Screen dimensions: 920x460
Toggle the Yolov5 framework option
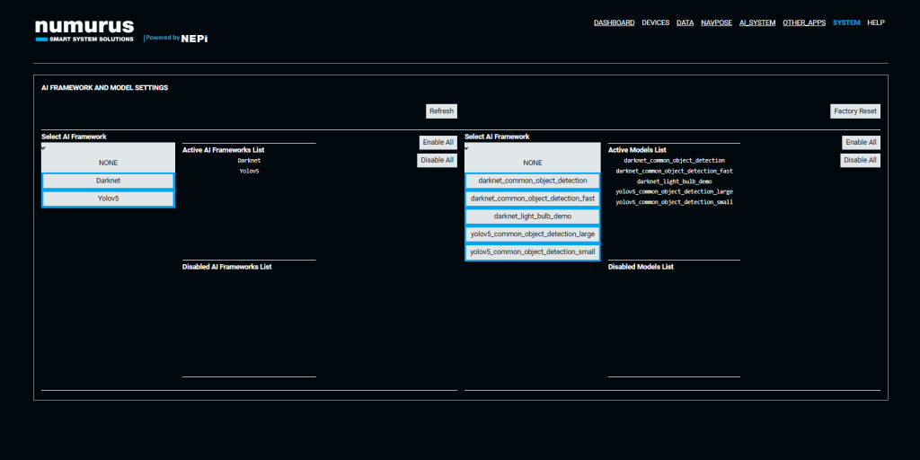click(108, 199)
